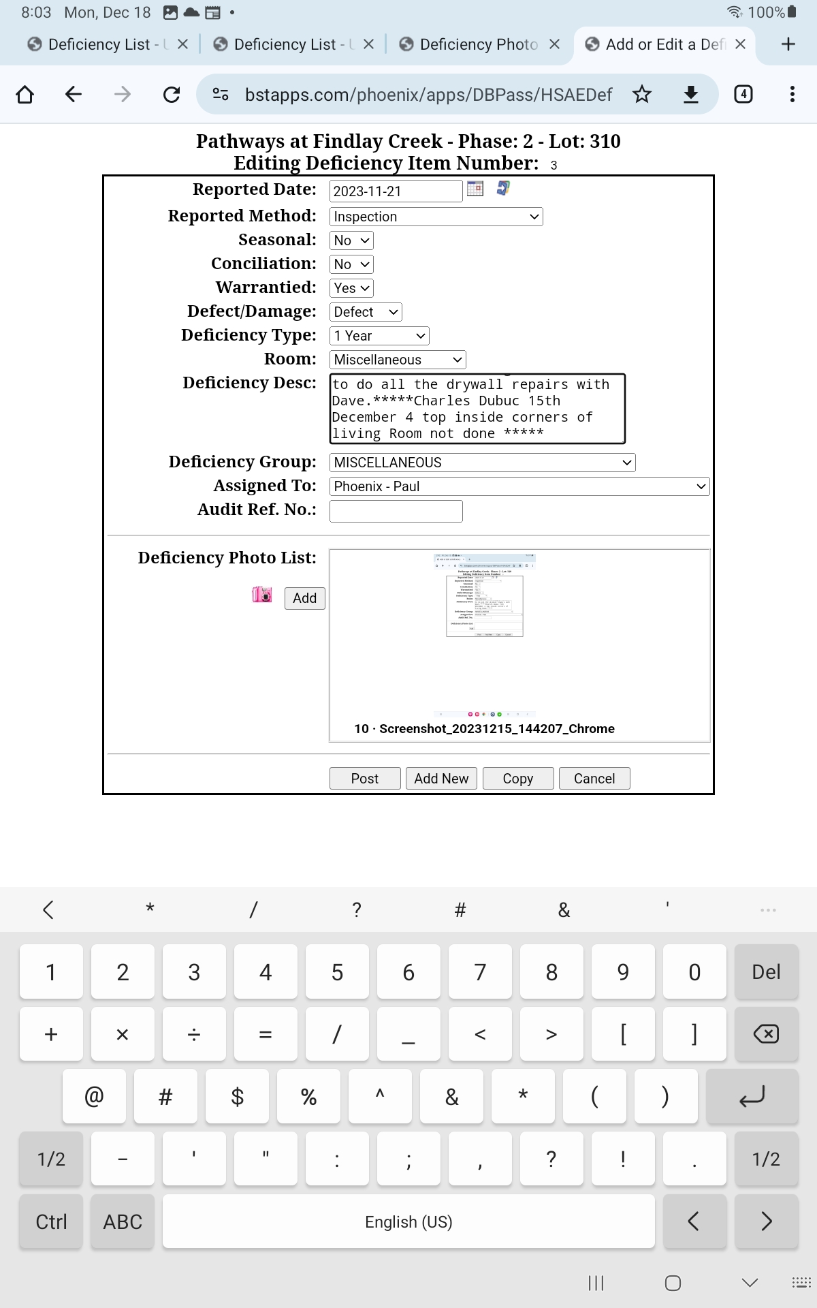Open keyboard switcher icon in navigation bar
This screenshot has height=1308, width=817.
pos(801,1283)
